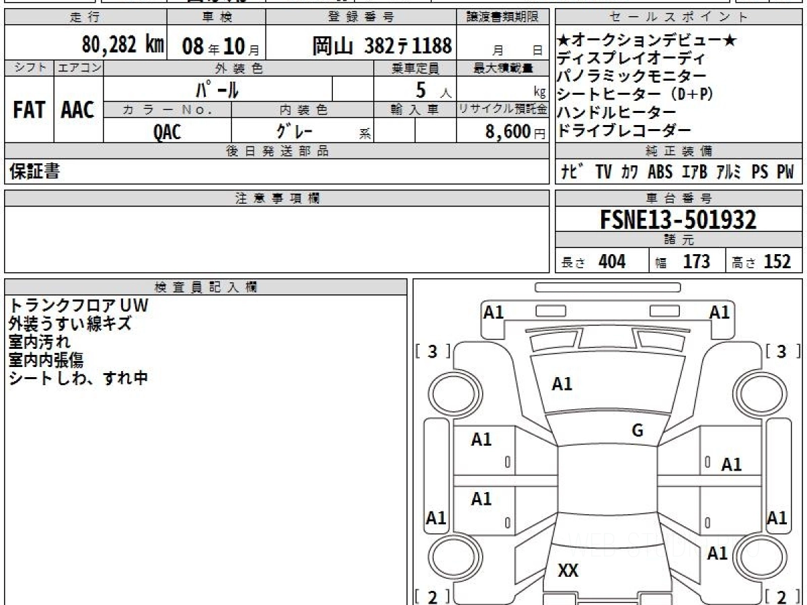Click the A1 mark at the top-right bumper corner

(x=720, y=312)
